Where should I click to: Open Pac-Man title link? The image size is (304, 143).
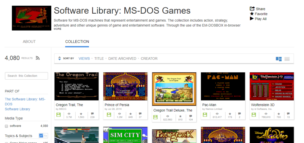(209, 105)
